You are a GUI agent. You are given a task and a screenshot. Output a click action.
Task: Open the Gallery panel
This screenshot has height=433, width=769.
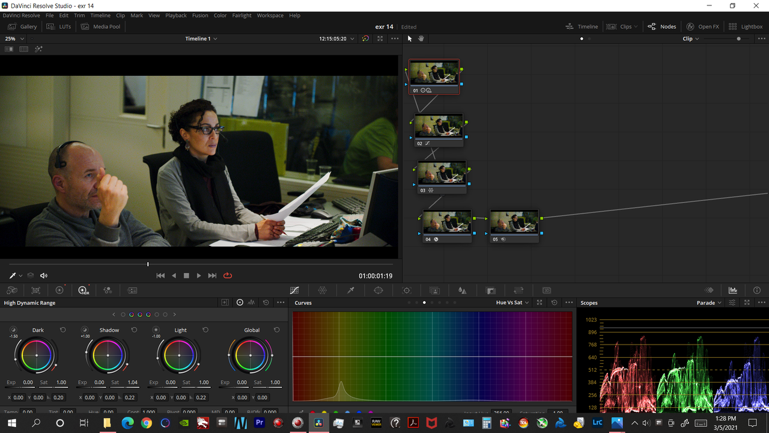pos(23,26)
